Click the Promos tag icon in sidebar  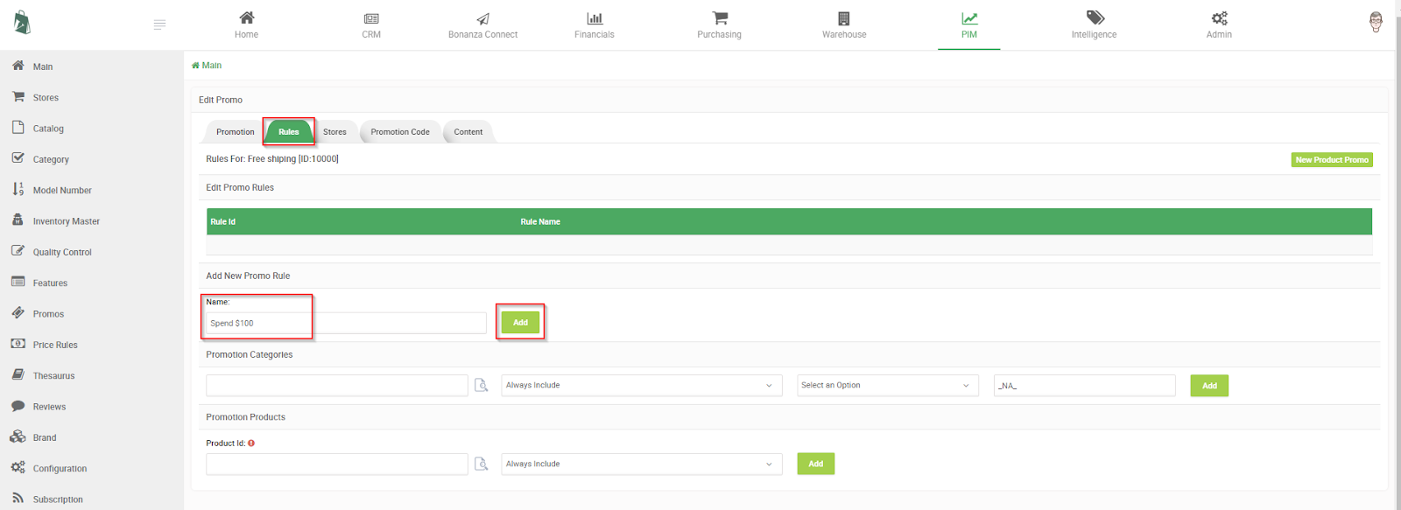18,313
